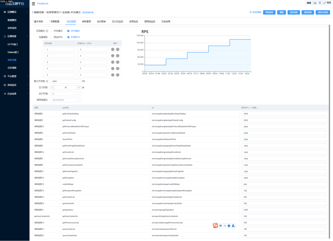
Task: Remove the multiplier 1 step row
Action: [118, 49]
